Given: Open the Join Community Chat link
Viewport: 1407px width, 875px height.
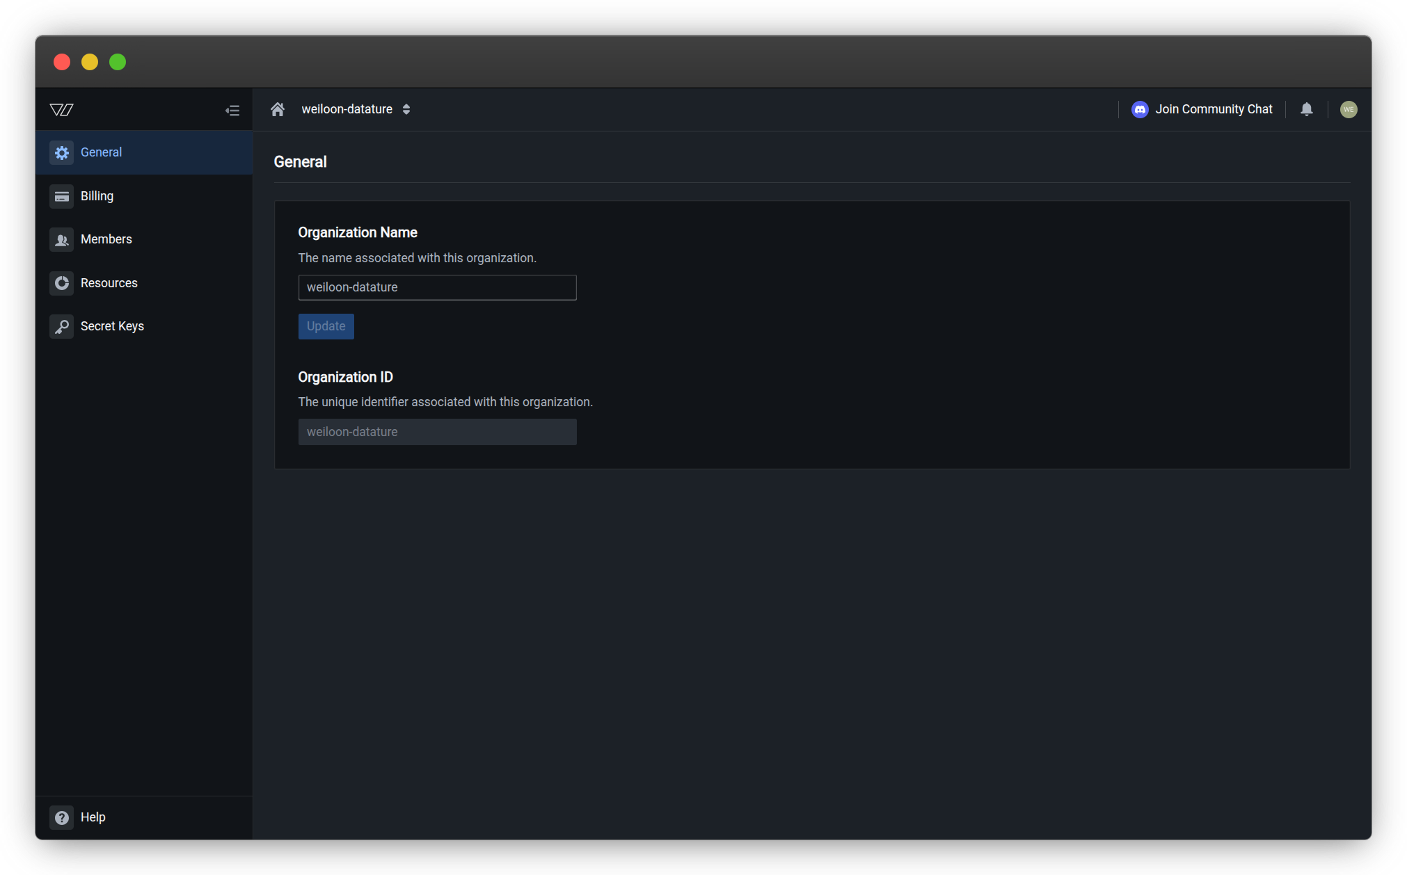Looking at the screenshot, I should [x=1214, y=109].
